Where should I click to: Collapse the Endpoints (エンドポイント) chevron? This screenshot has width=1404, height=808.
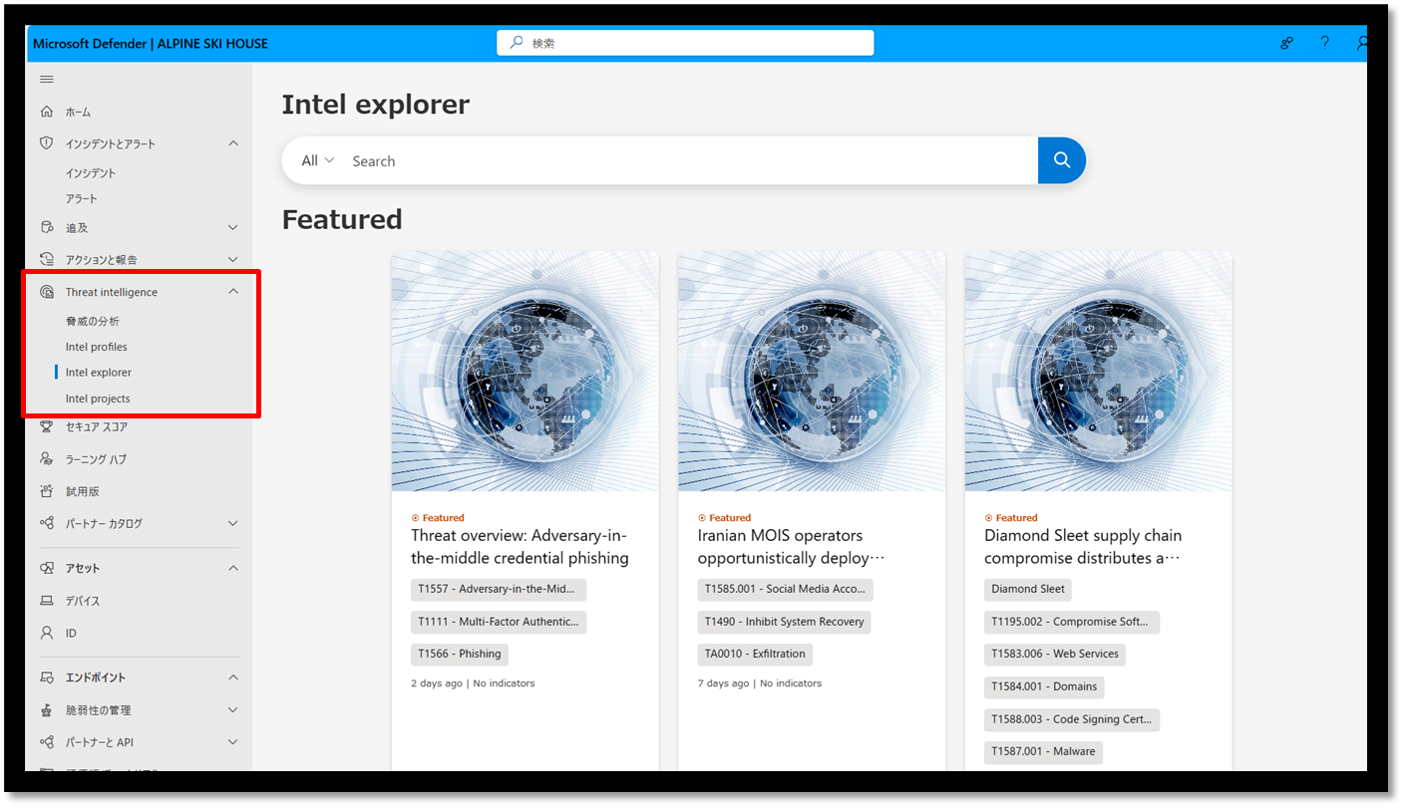[x=233, y=677]
